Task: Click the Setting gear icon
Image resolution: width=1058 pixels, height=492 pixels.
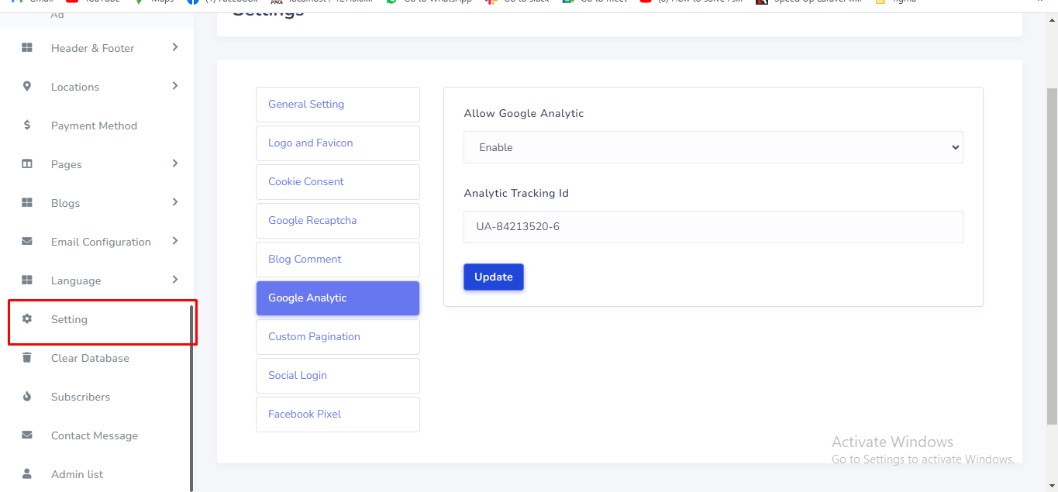Action: click(27, 319)
